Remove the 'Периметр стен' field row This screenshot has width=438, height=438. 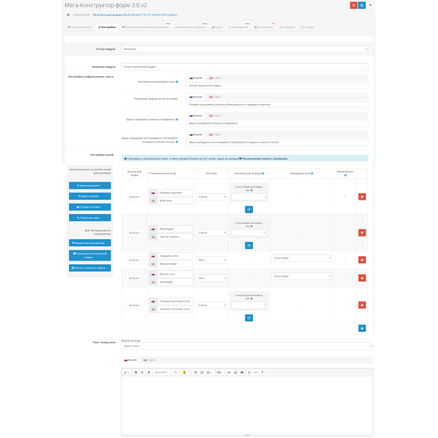(362, 260)
